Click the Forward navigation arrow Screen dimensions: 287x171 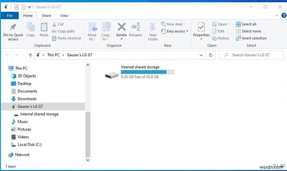[16, 55]
